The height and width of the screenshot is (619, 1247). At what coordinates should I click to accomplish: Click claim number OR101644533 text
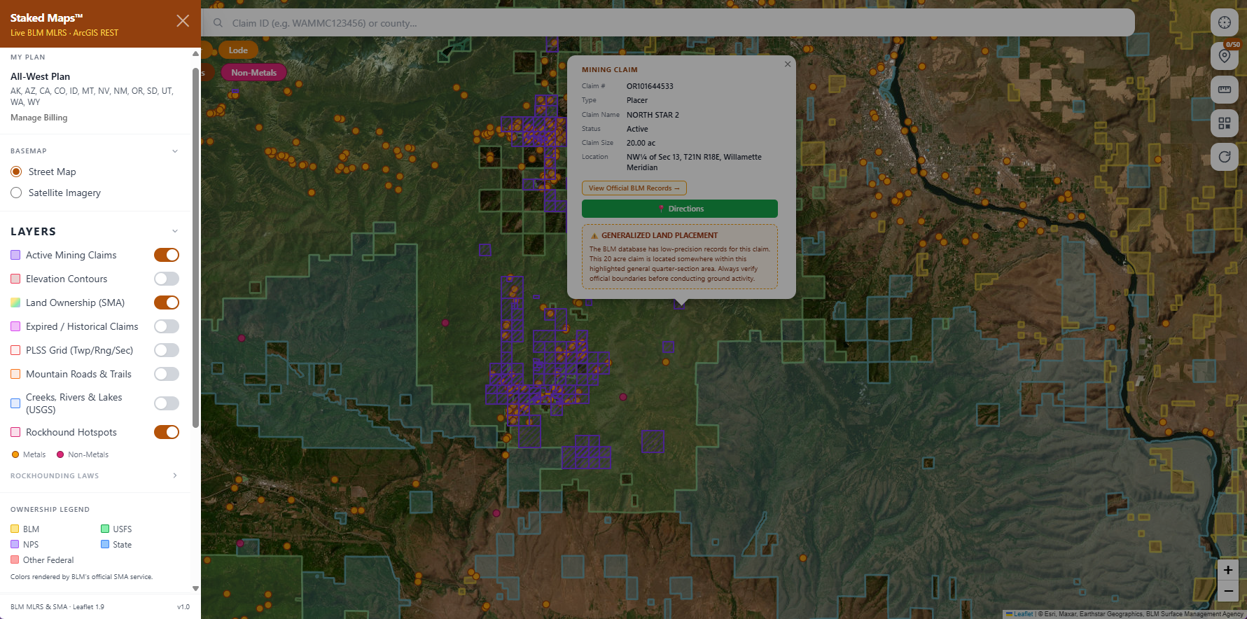(650, 86)
